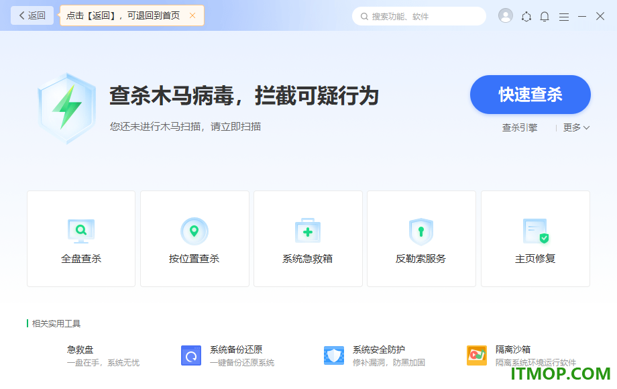Click the 全盘查杀 monitor icon
Screen dimensions: 617x389
(x=81, y=231)
